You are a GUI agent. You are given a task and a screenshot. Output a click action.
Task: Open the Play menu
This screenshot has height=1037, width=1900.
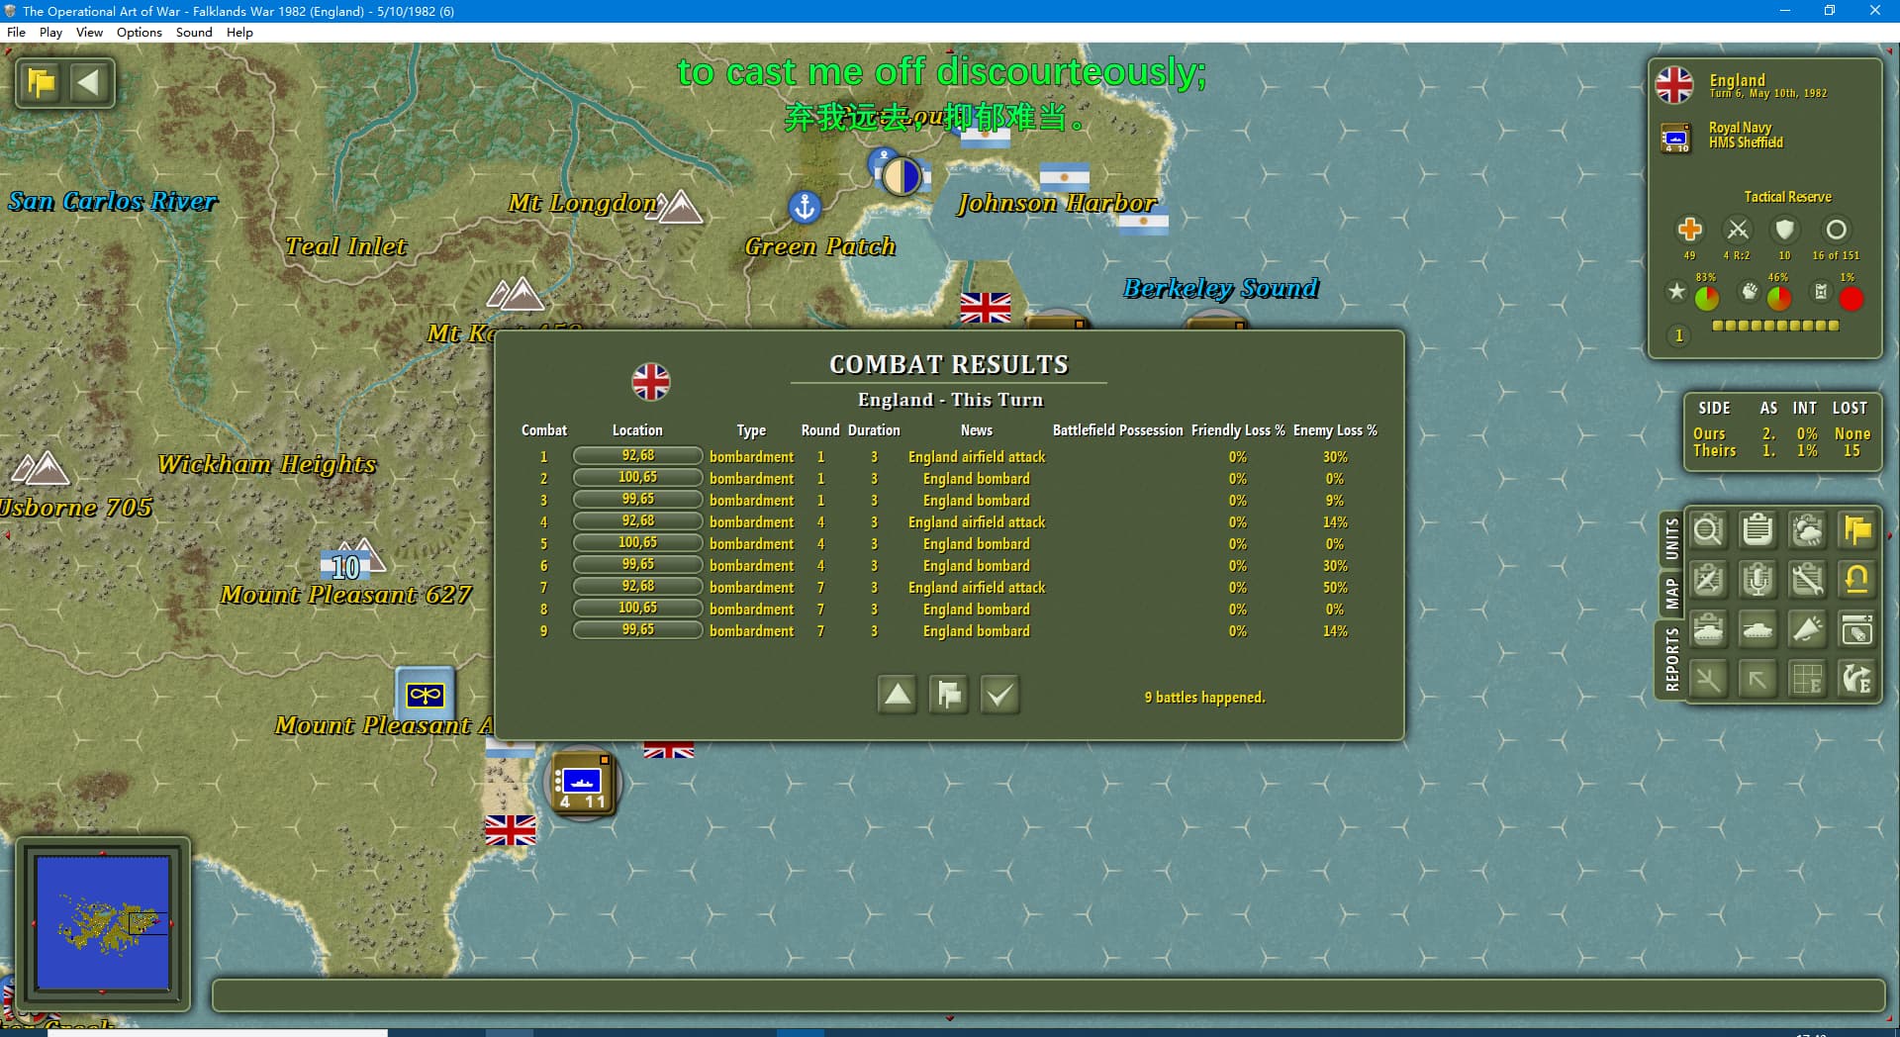click(50, 32)
